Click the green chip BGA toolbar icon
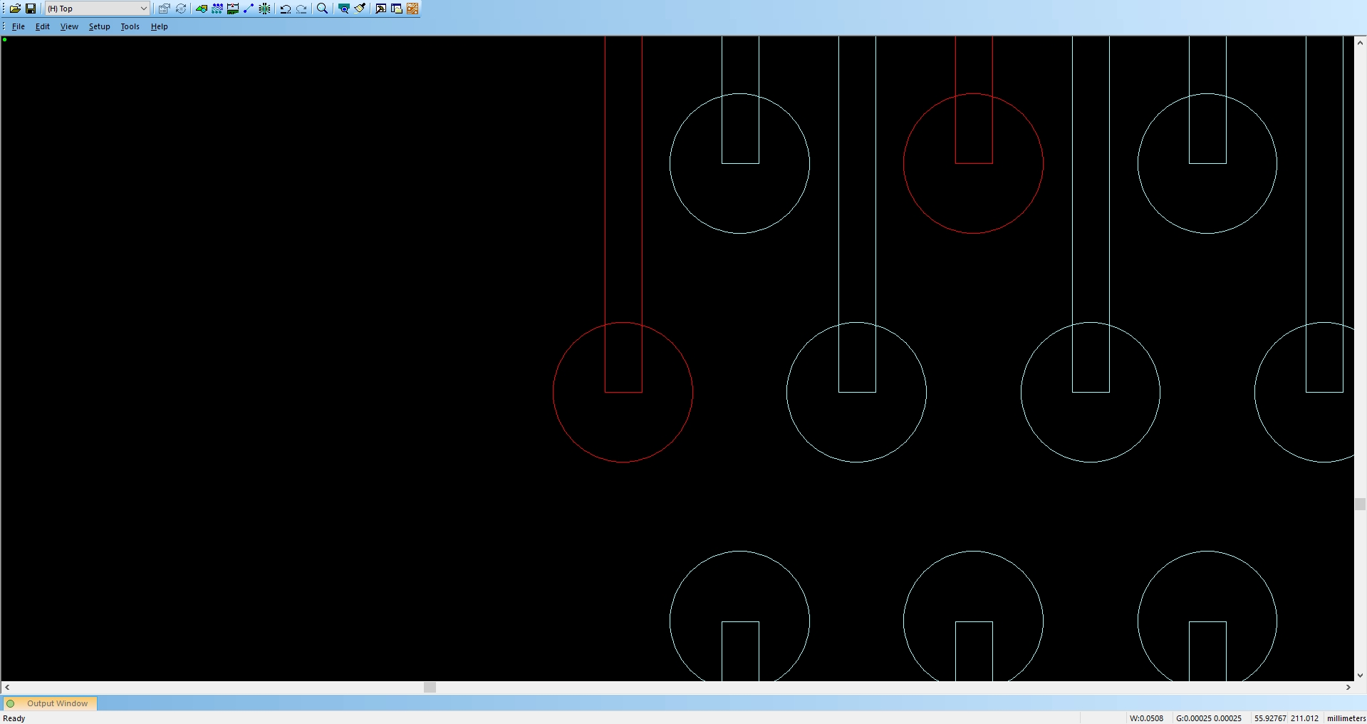This screenshot has width=1367, height=724. pyautogui.click(x=264, y=9)
